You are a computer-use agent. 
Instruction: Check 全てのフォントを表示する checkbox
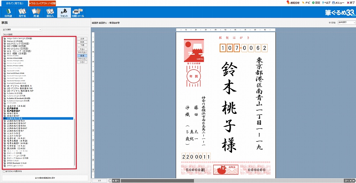pyautogui.click(x=4, y=171)
